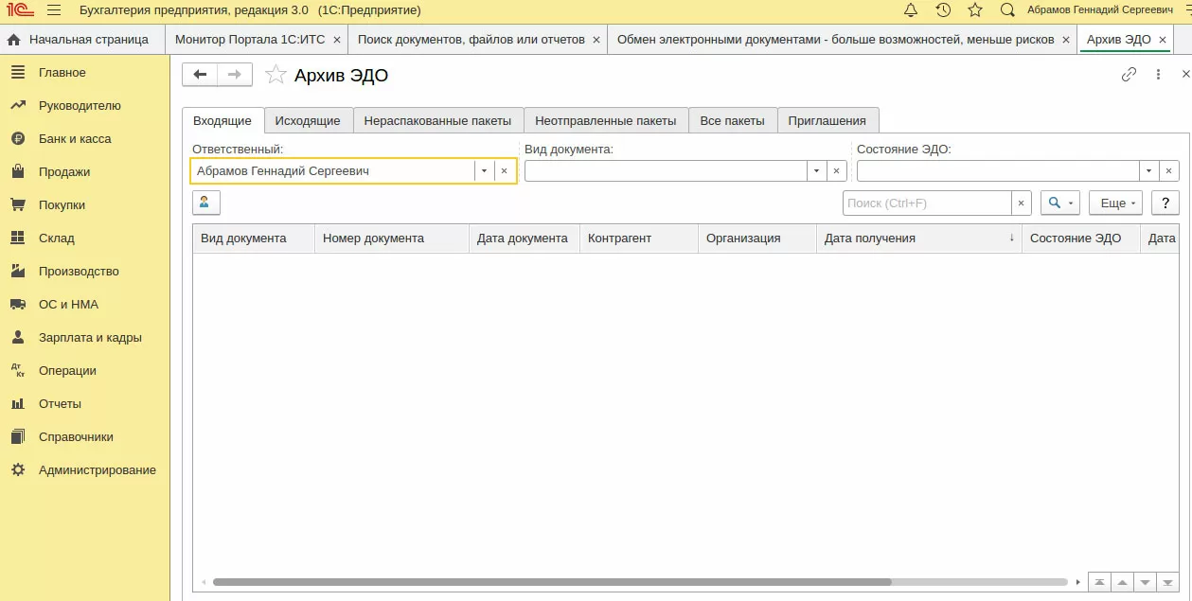This screenshot has width=1192, height=601.
Task: Open help with the question mark button
Action: [x=1165, y=203]
